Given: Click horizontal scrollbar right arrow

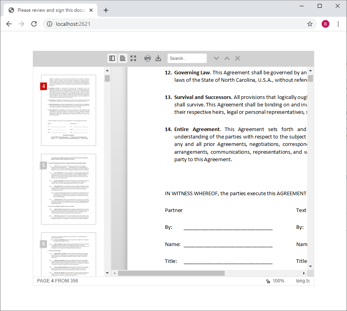Looking at the screenshot, I should pos(304,273).
